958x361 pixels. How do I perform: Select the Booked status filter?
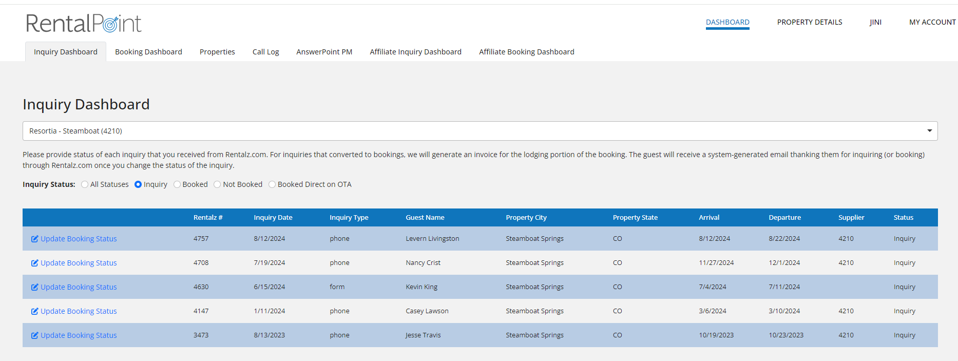[177, 184]
